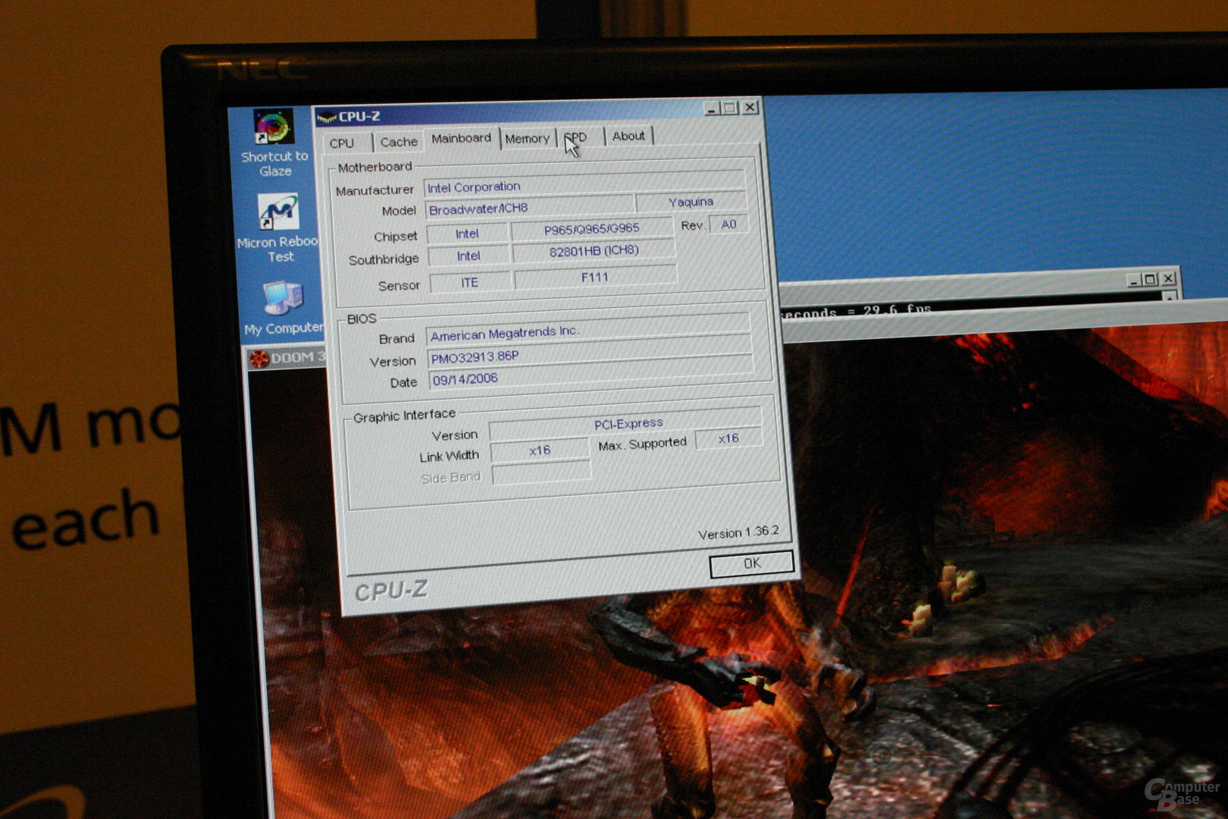This screenshot has width=1228, height=819.
Task: Open the Cache tab
Action: [x=399, y=141]
